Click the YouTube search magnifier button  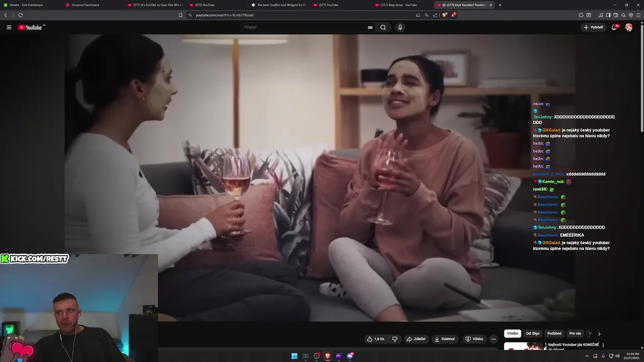pos(383,27)
